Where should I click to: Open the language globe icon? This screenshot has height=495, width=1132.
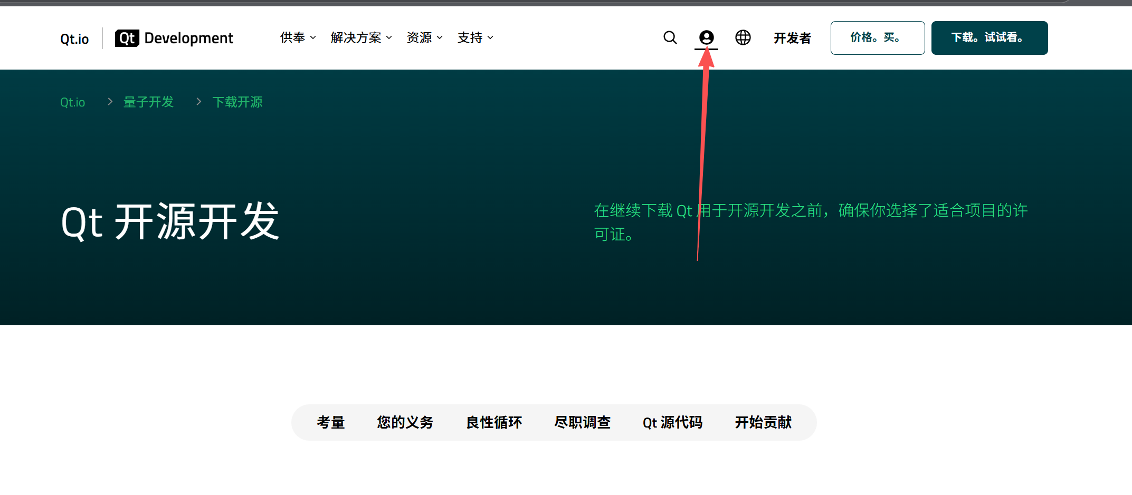[x=743, y=37]
